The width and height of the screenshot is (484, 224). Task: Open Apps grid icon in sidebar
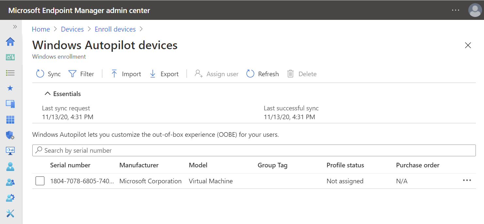tap(10, 119)
